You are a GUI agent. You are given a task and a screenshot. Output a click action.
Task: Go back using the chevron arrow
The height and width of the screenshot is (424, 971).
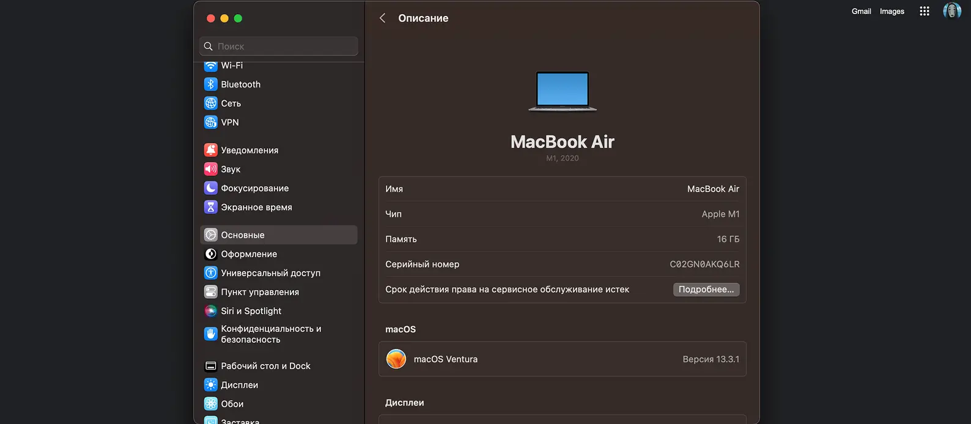pyautogui.click(x=383, y=18)
